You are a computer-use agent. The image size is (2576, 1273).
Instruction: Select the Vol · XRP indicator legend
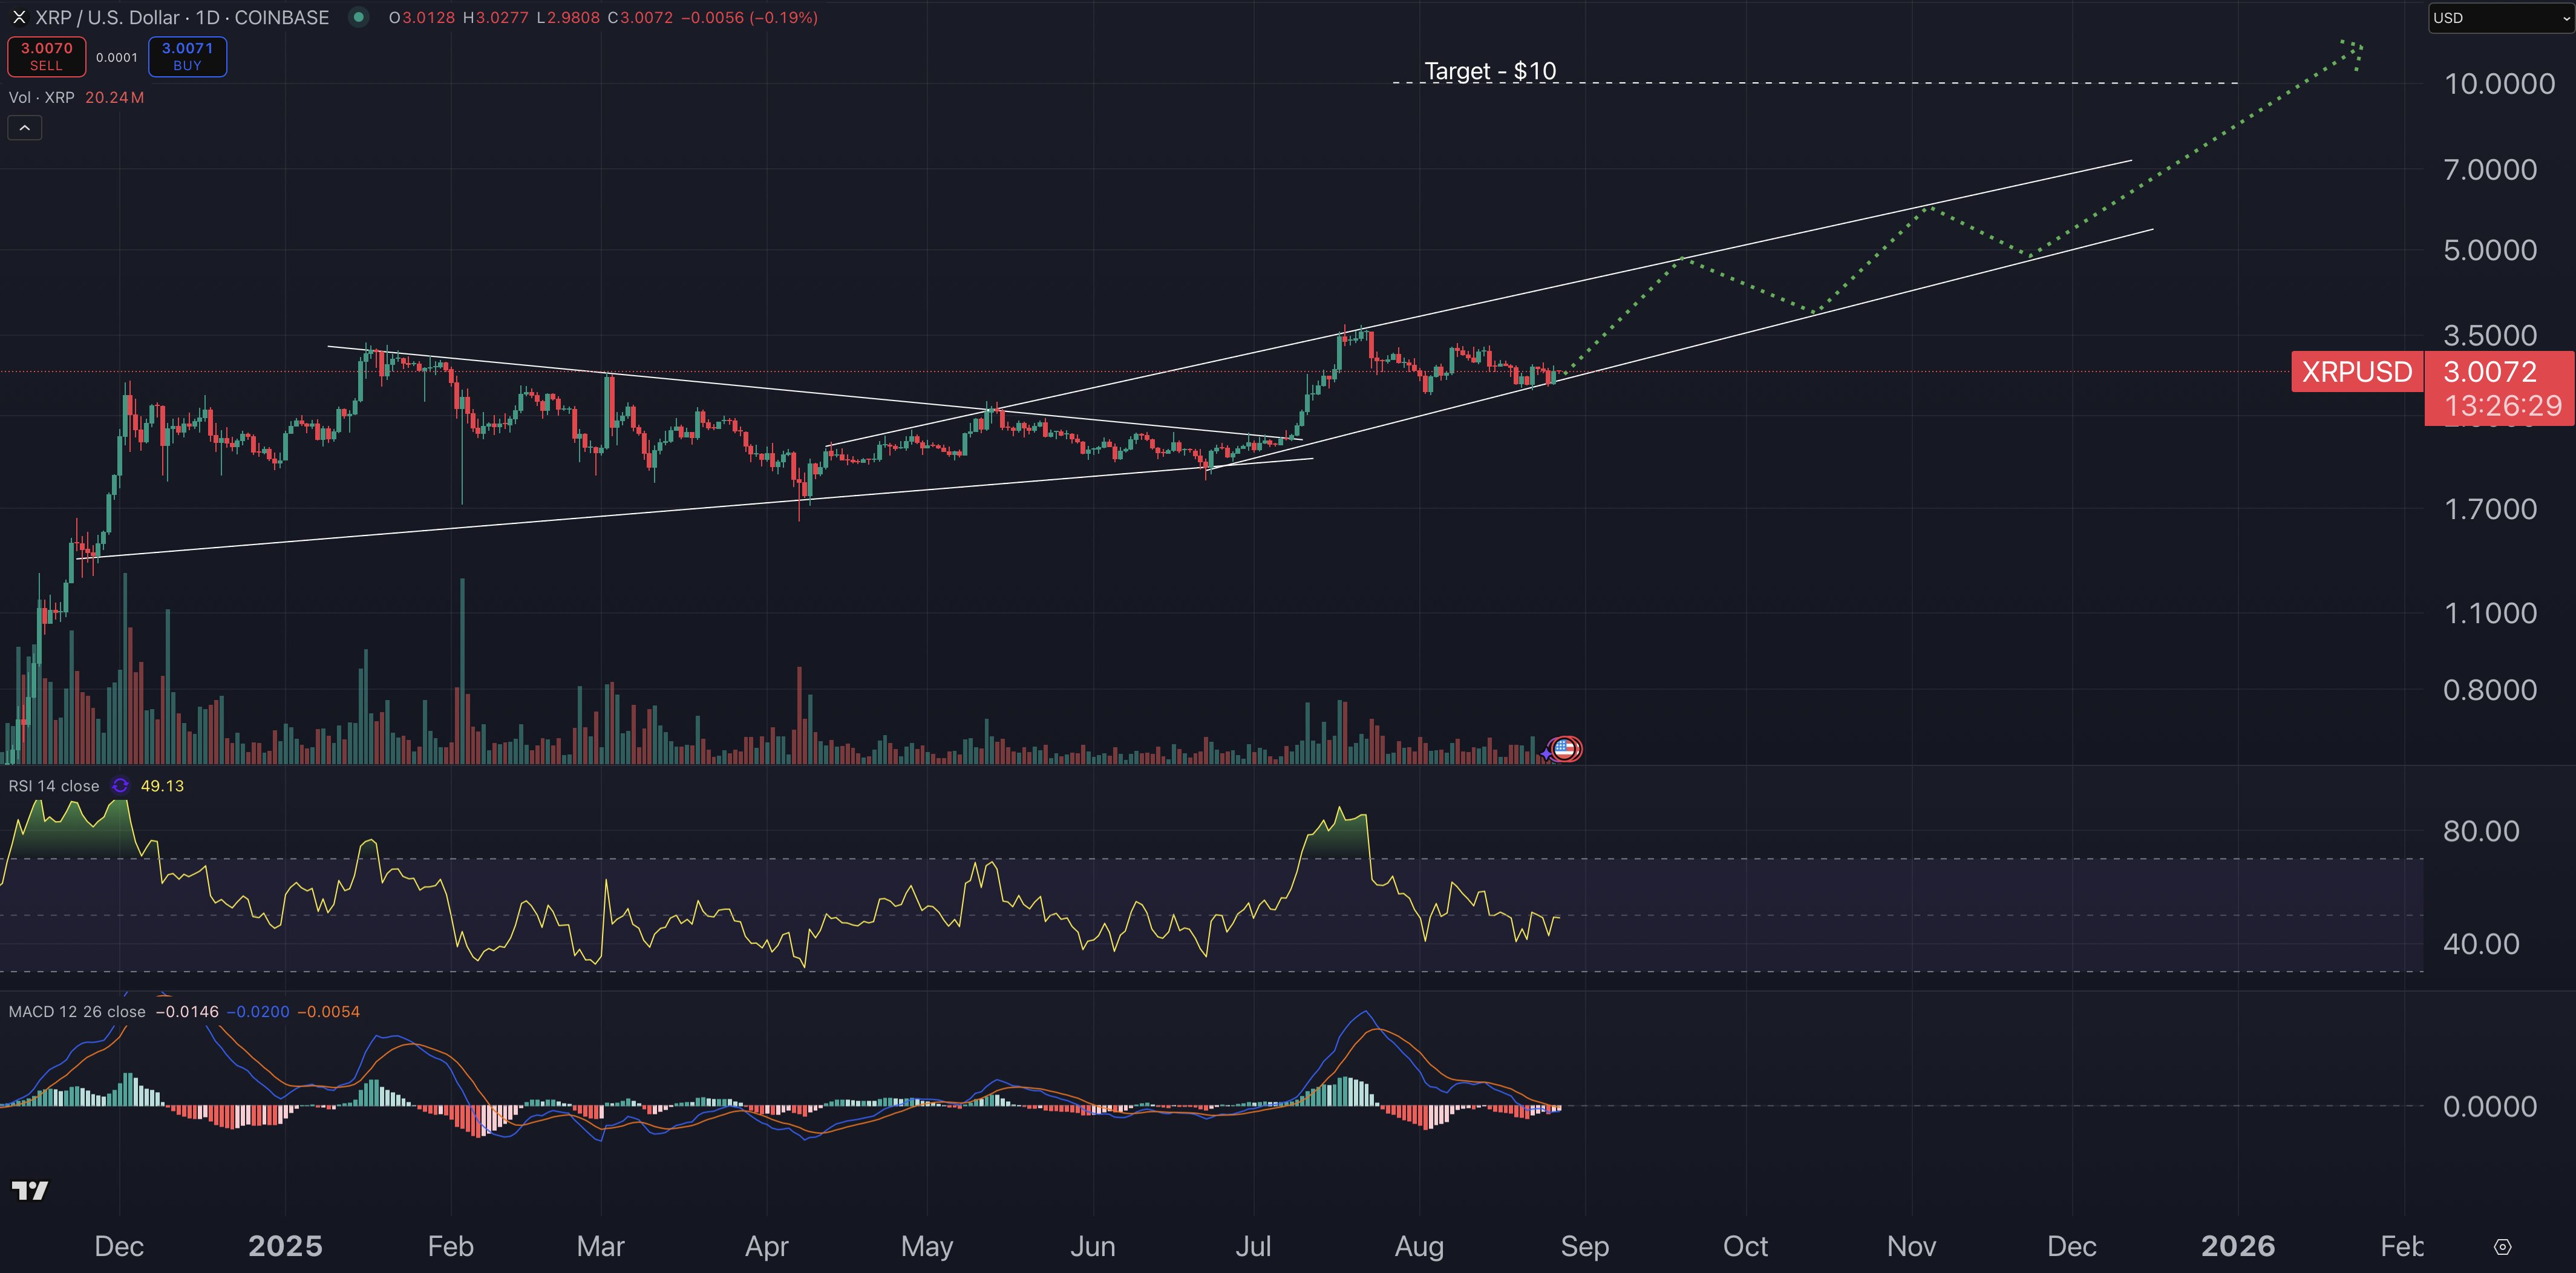[41, 97]
